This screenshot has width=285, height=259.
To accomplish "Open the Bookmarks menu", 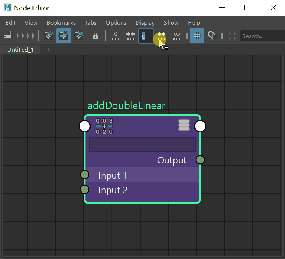I will 61,23.
